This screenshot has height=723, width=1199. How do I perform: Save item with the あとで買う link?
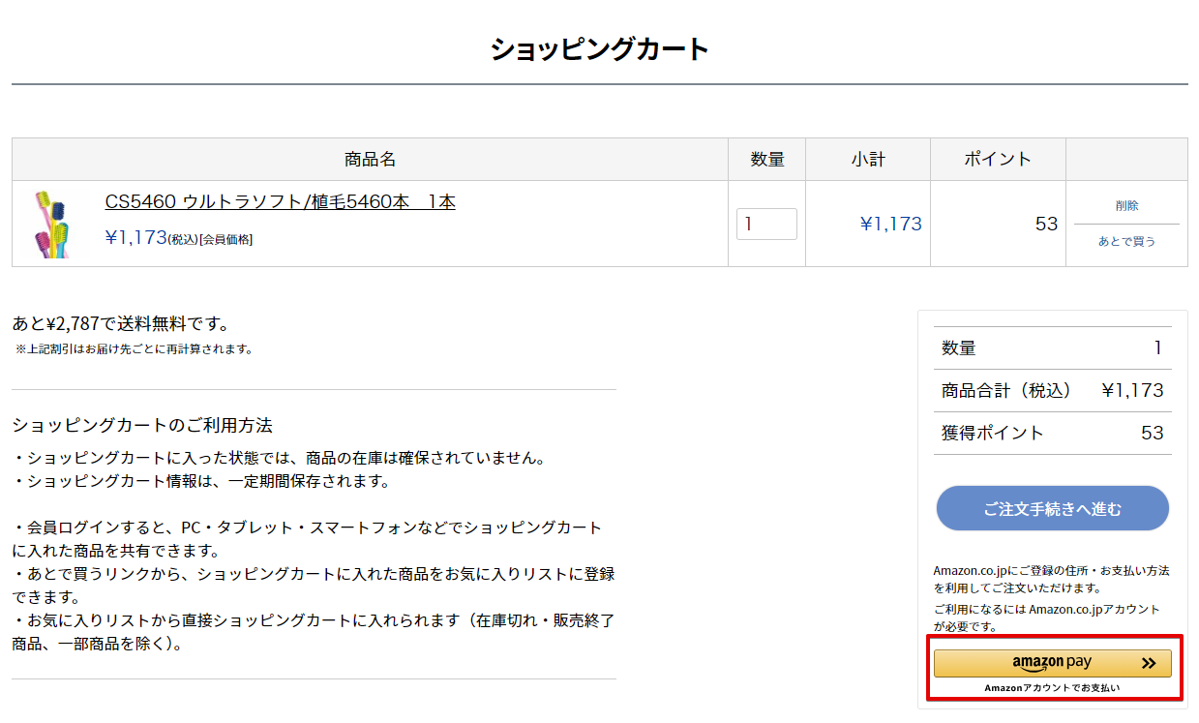[x=1126, y=241]
